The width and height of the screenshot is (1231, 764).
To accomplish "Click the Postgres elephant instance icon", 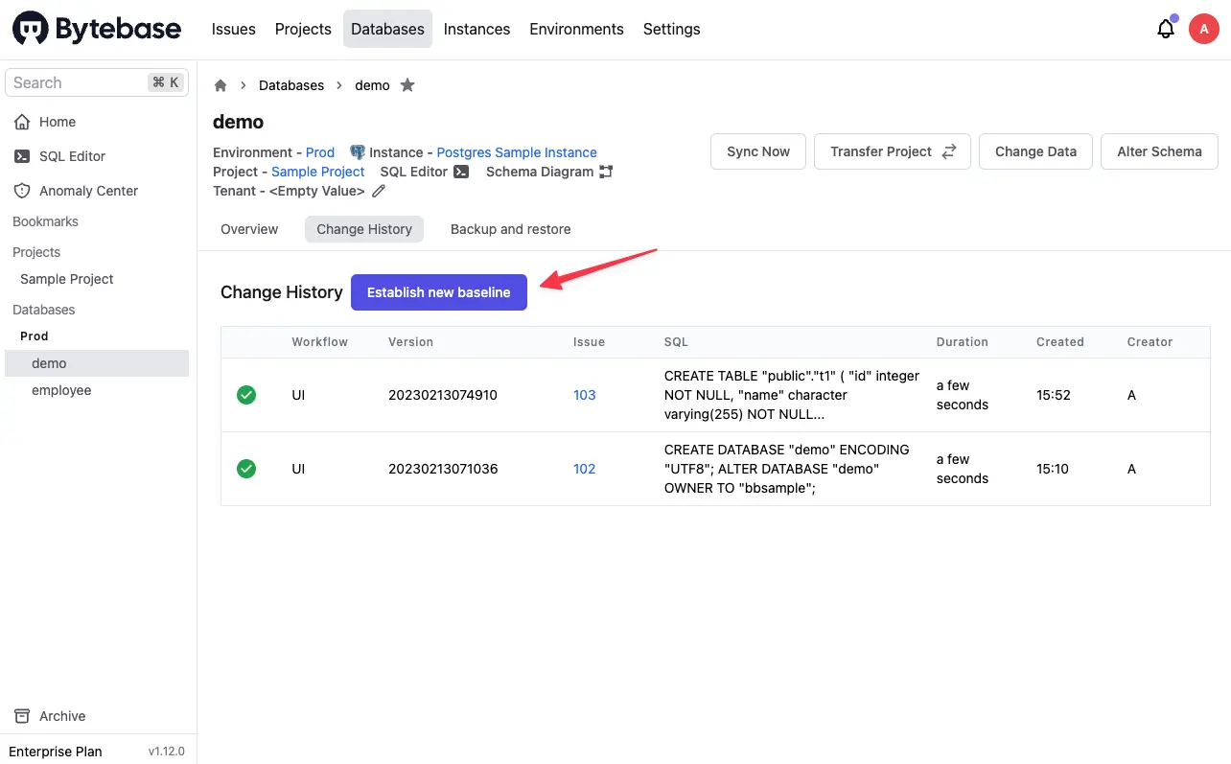I will 356,151.
